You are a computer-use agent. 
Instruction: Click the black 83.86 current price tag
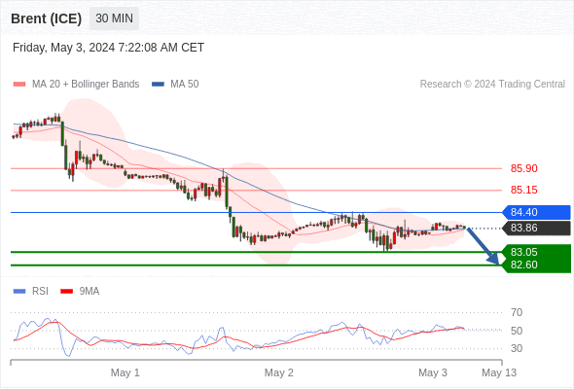[536, 228]
